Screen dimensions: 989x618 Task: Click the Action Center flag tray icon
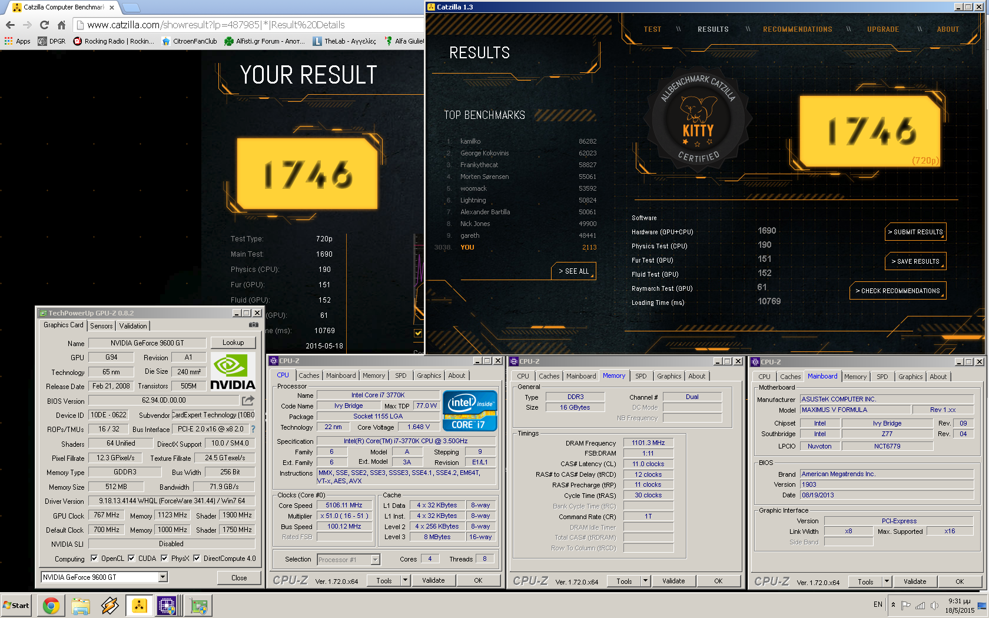tap(906, 605)
